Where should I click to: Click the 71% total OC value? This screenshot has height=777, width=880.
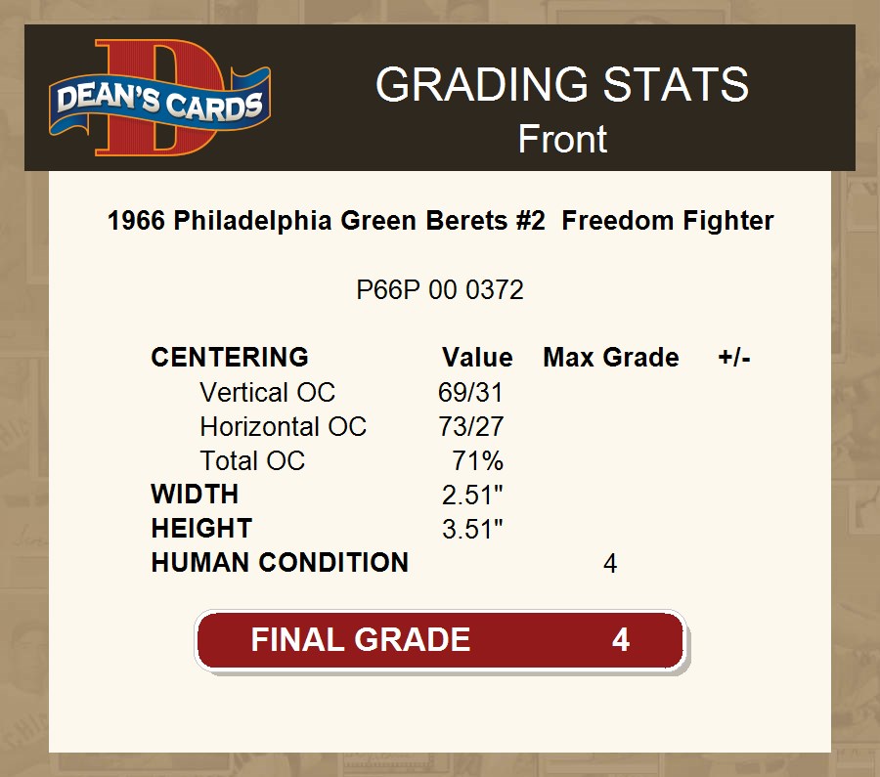tap(478, 460)
